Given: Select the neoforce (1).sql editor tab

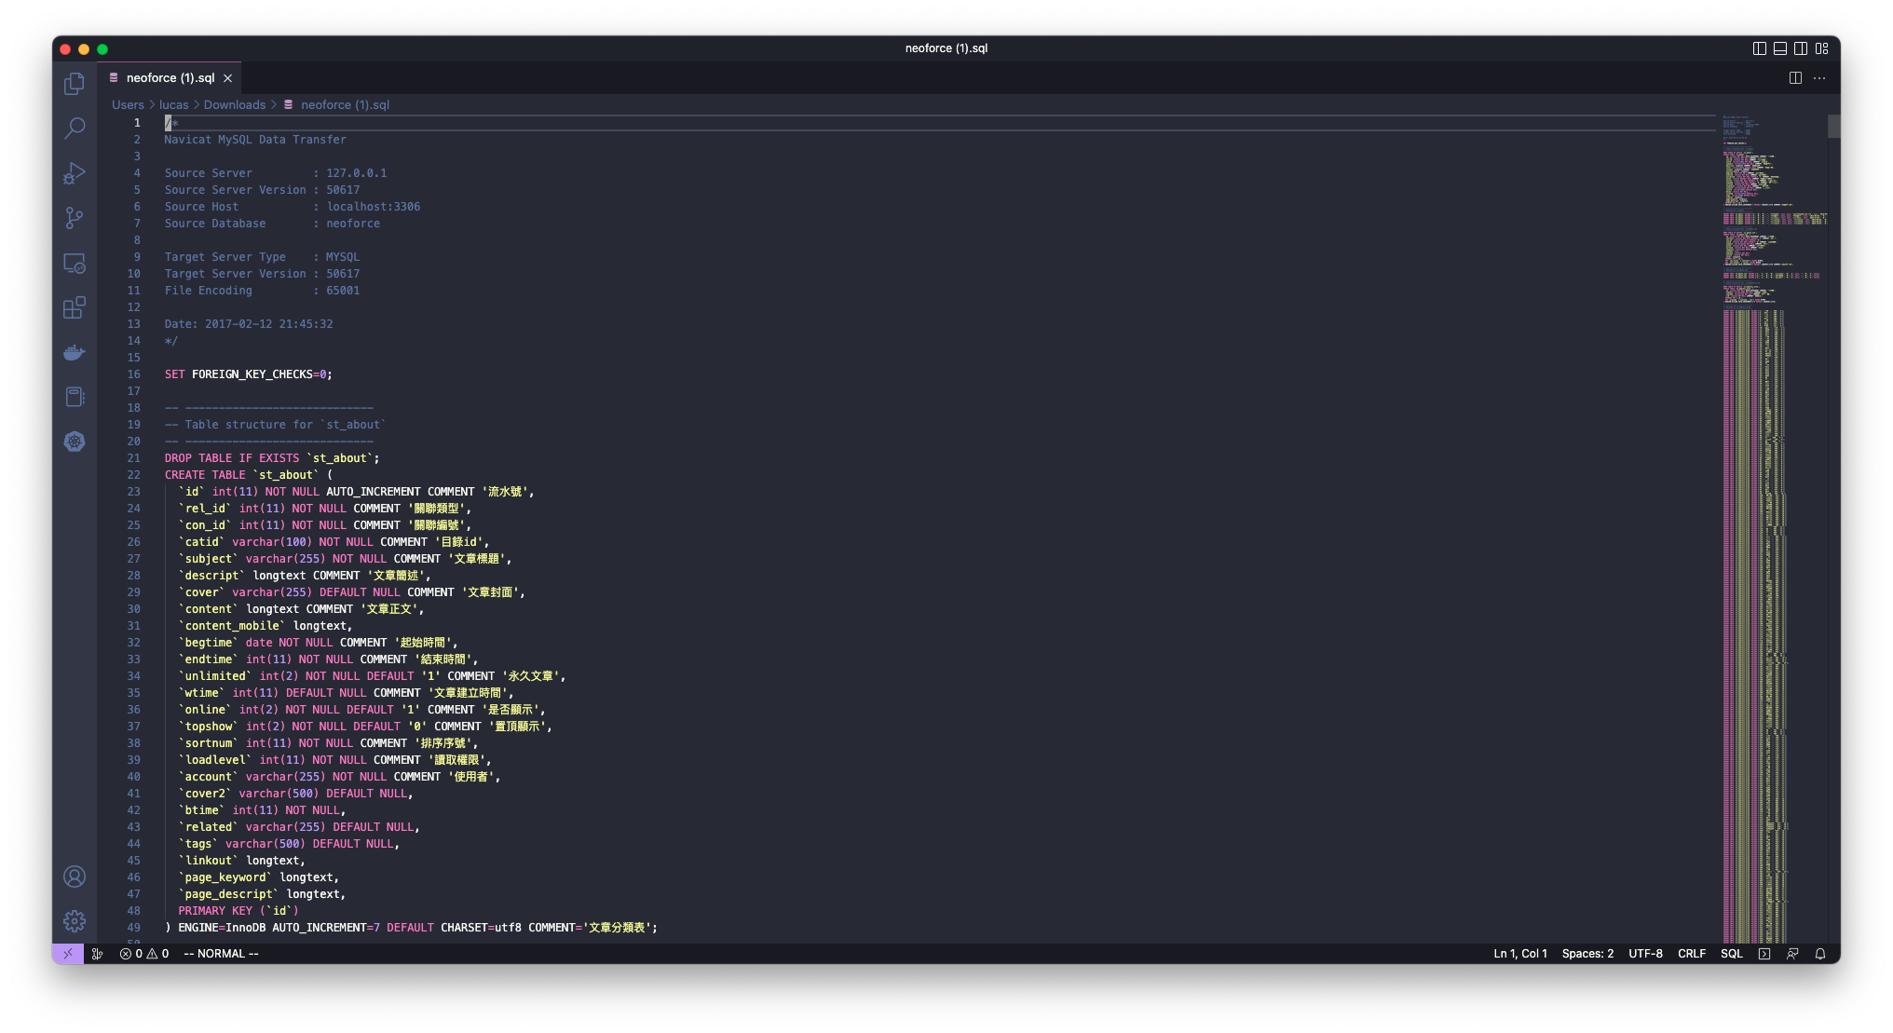Looking at the screenshot, I should click(170, 78).
